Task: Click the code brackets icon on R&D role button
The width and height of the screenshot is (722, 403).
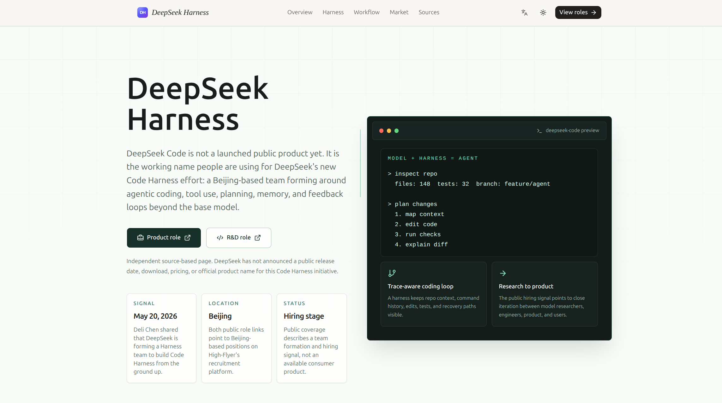Action: pos(220,238)
